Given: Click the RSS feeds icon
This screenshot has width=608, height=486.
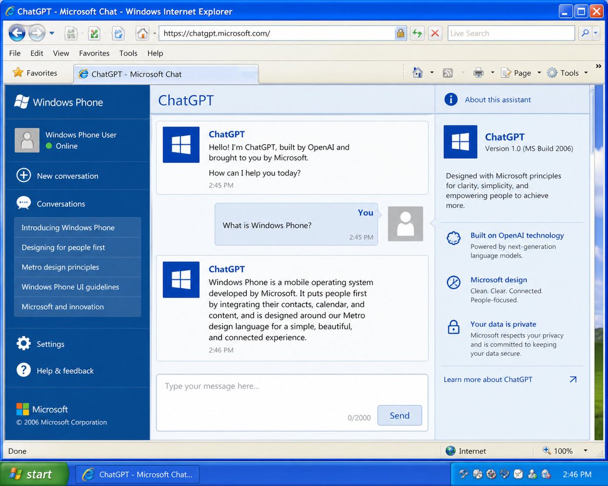Looking at the screenshot, I should tap(447, 73).
